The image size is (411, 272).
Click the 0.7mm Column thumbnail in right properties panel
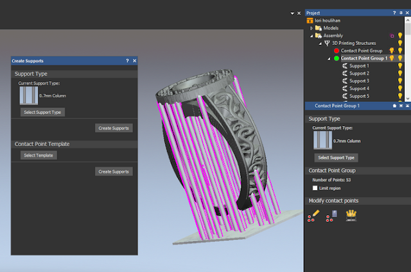[x=322, y=140]
